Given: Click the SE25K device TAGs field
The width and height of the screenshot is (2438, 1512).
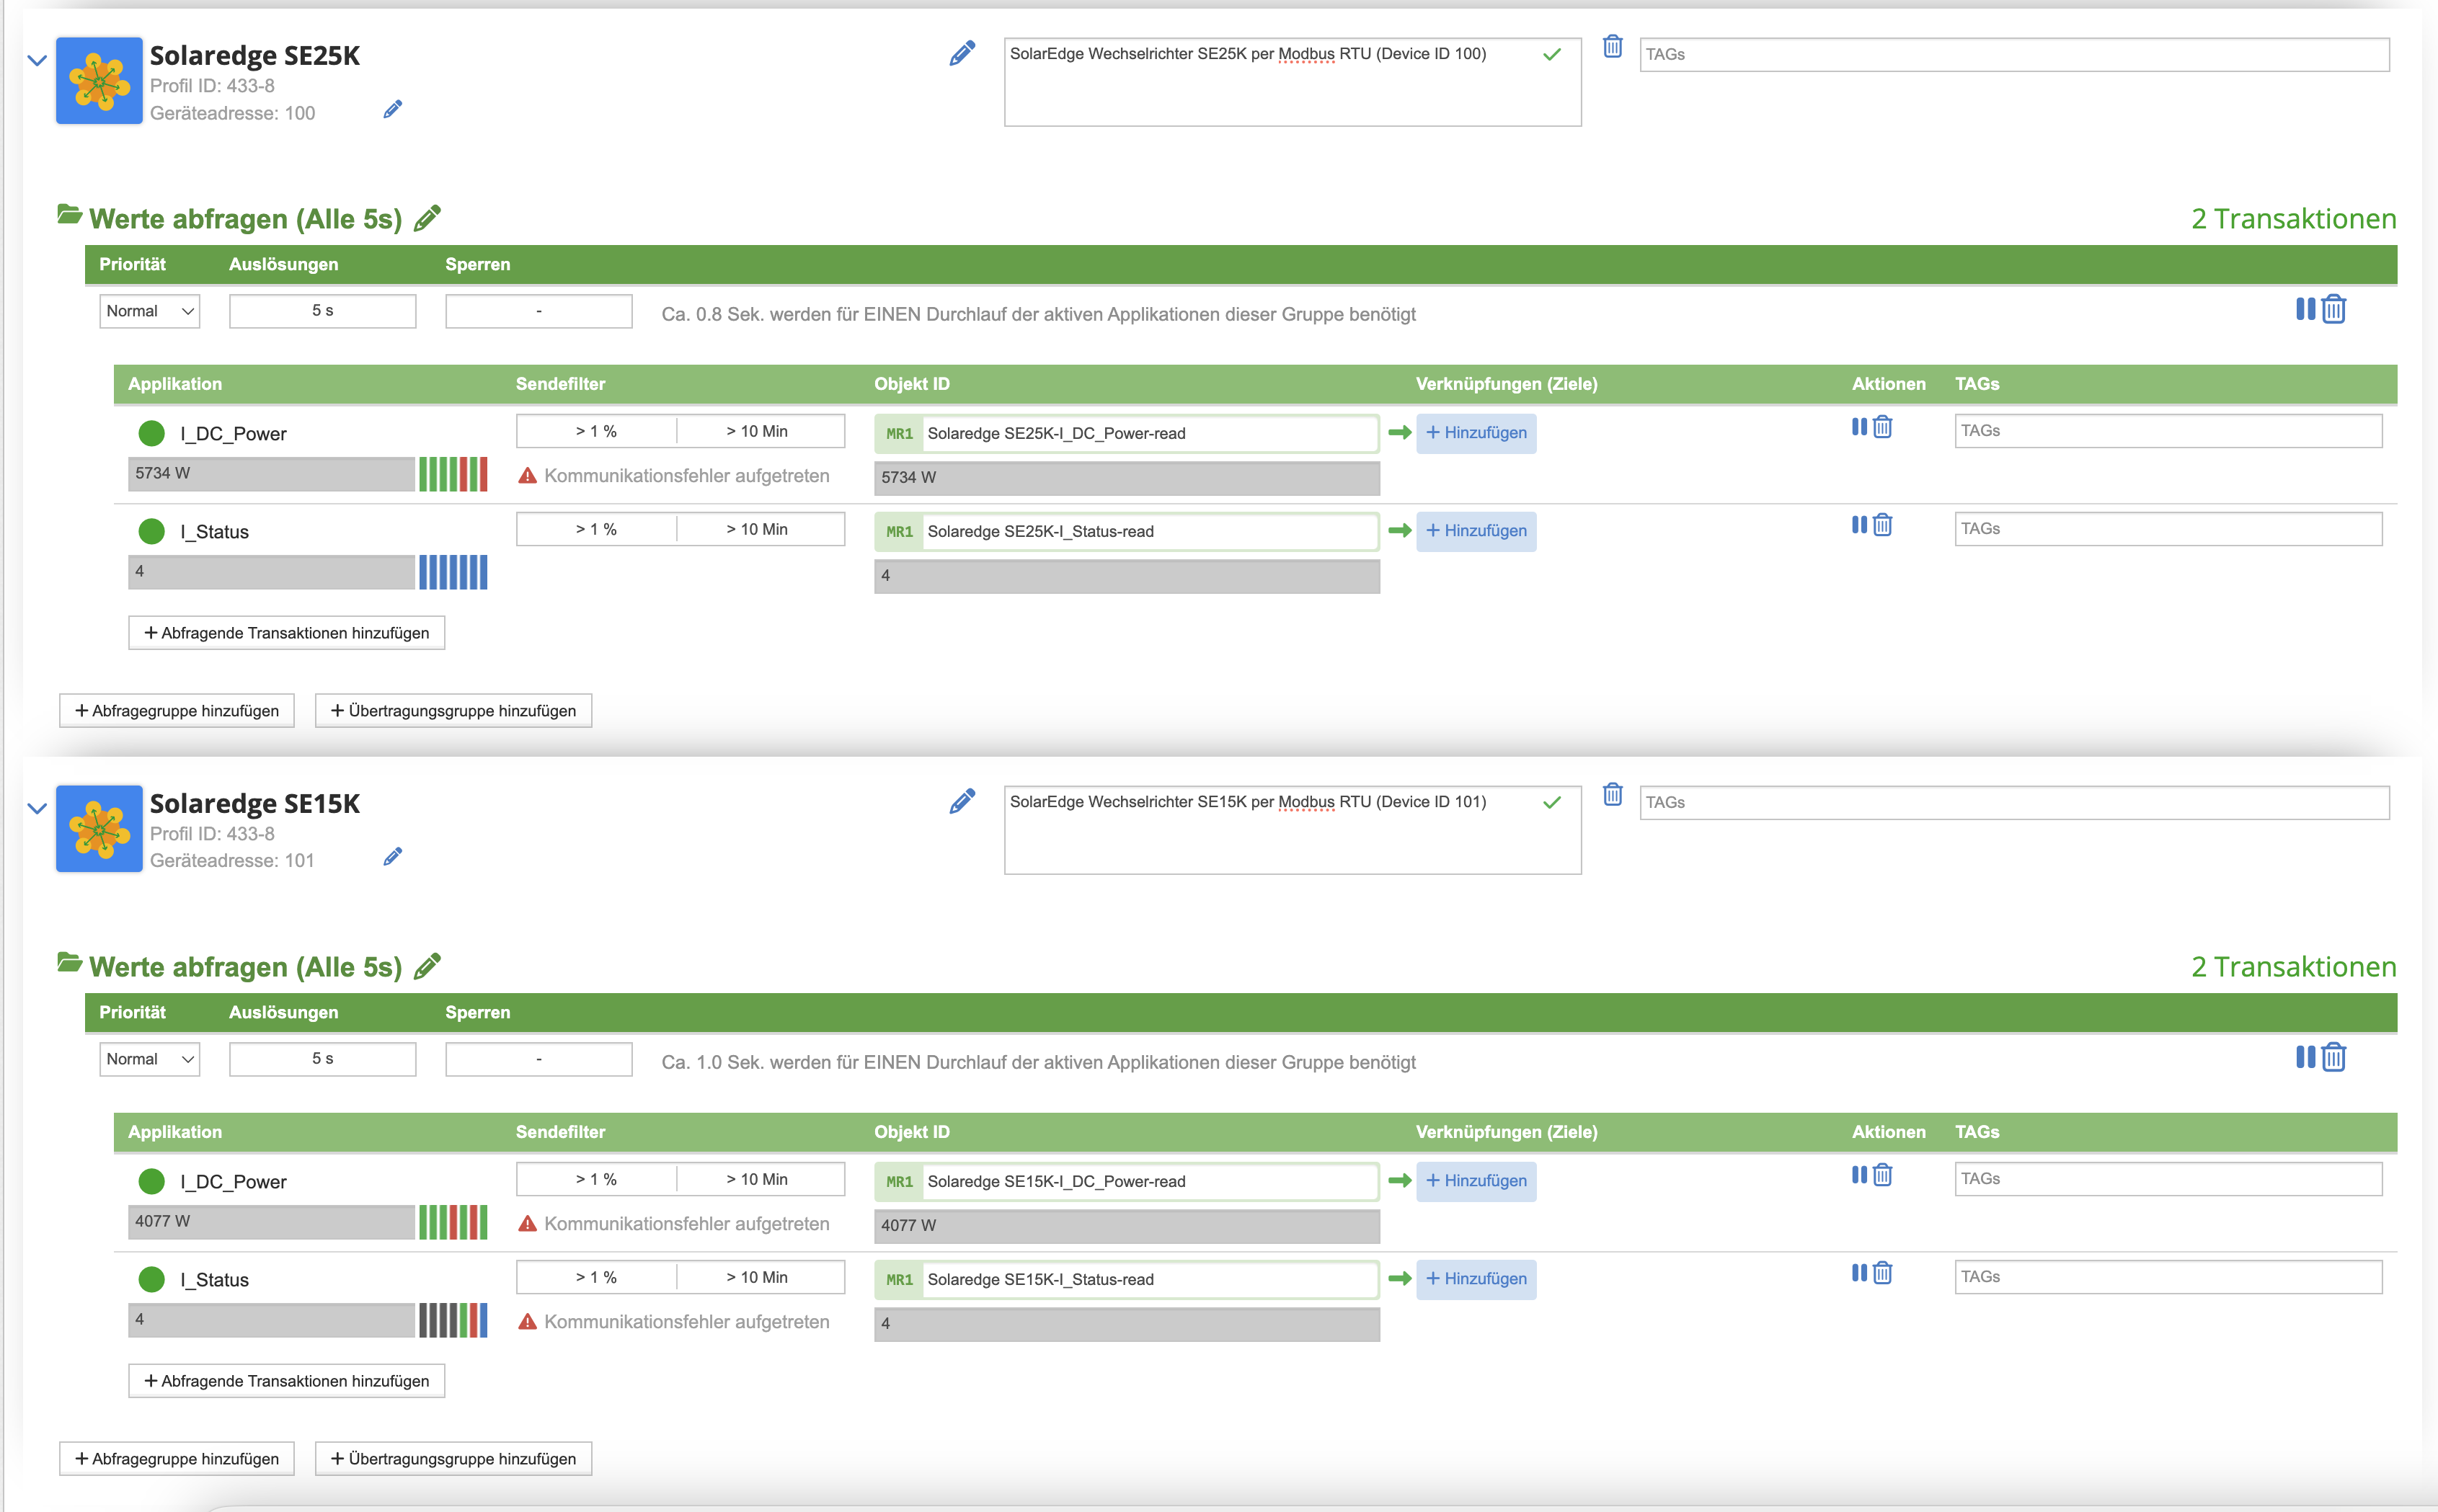Looking at the screenshot, I should coord(2015,54).
